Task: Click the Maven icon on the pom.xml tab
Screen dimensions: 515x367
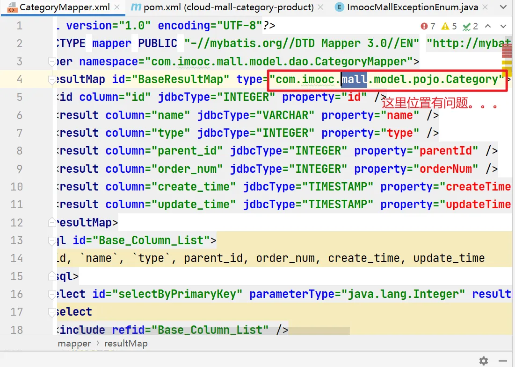Action: (136, 7)
